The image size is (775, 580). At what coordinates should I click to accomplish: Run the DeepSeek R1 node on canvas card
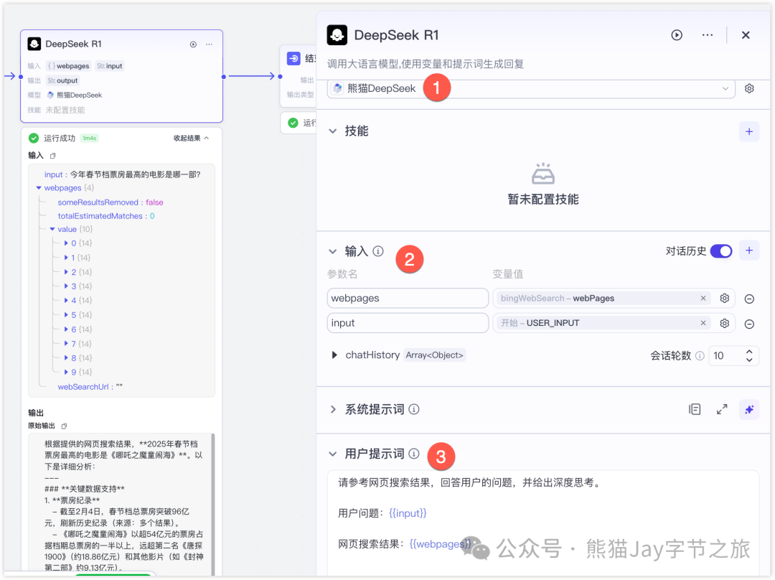pyautogui.click(x=193, y=45)
